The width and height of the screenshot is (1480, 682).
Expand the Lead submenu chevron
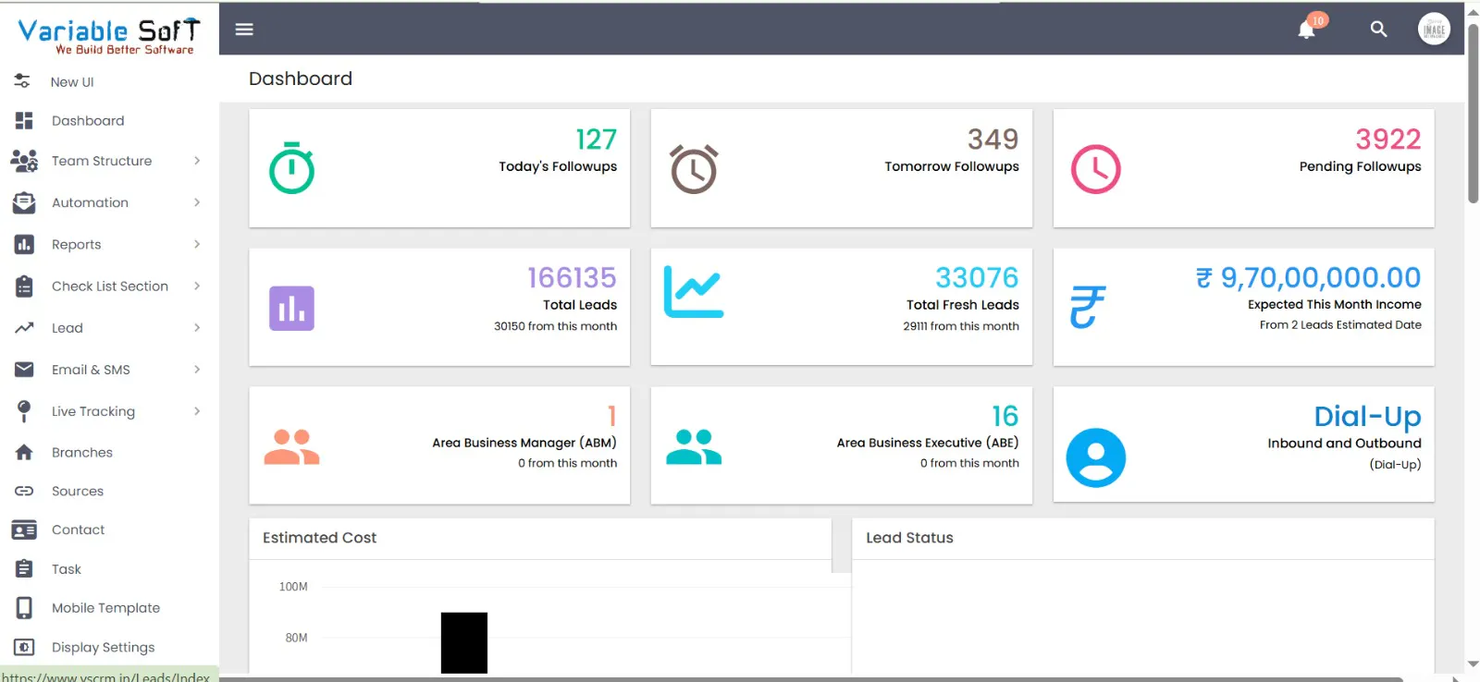click(197, 327)
